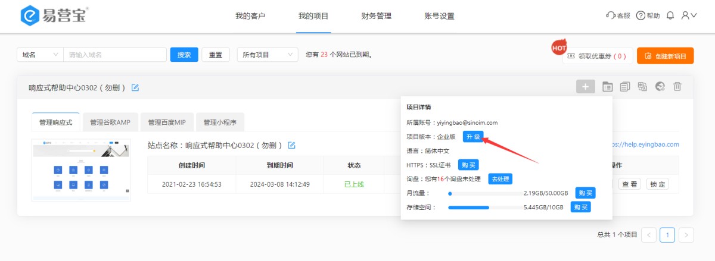The image size is (715, 261).
Task: Open the help.eyingbao.com site link
Action: point(646,144)
